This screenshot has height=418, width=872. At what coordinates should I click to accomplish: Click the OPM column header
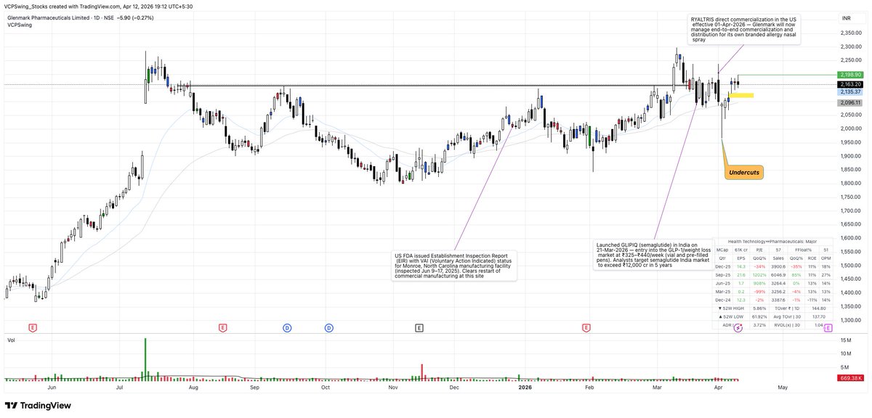point(826,258)
